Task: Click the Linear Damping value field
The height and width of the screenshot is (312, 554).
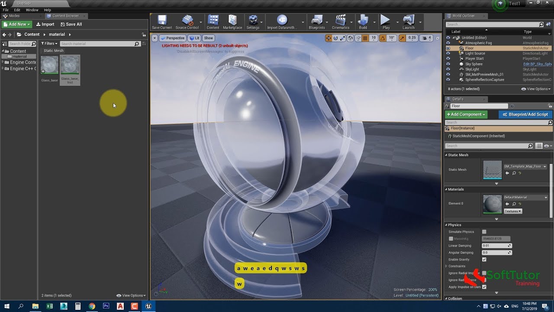Action: tap(497, 246)
